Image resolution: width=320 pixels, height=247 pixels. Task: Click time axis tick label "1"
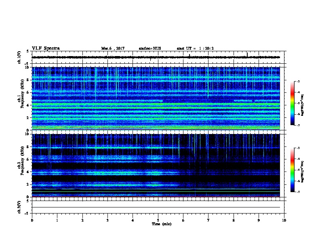57,220
